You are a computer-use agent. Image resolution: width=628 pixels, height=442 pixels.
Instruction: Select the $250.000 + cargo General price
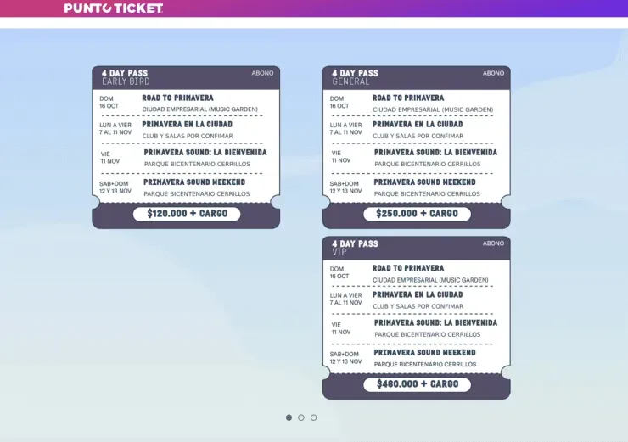pyautogui.click(x=417, y=214)
